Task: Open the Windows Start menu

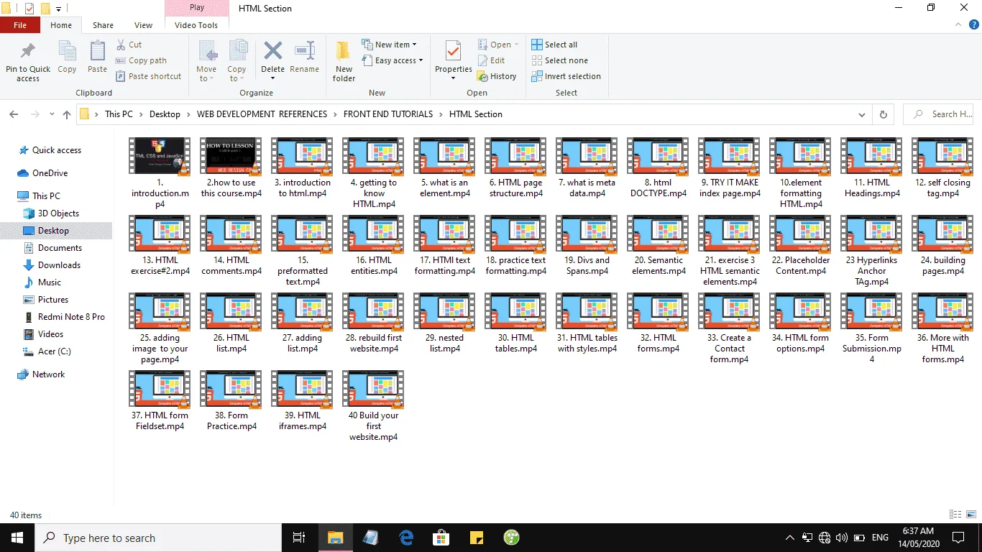Action: click(17, 538)
